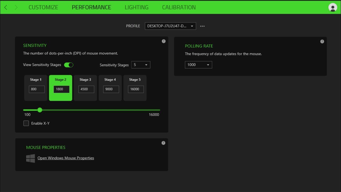Select the Stage 5 sensitivity card
The width and height of the screenshot is (341, 192).
pos(135,88)
